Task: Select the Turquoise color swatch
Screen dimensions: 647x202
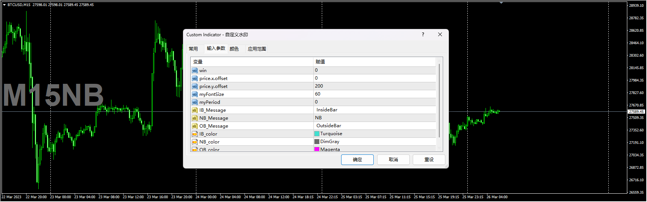Action: tap(317, 134)
